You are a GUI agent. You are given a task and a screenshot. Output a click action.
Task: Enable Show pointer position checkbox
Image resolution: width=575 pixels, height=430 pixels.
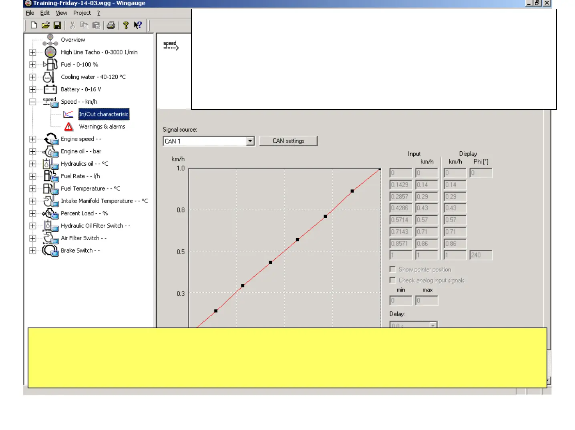(x=392, y=269)
